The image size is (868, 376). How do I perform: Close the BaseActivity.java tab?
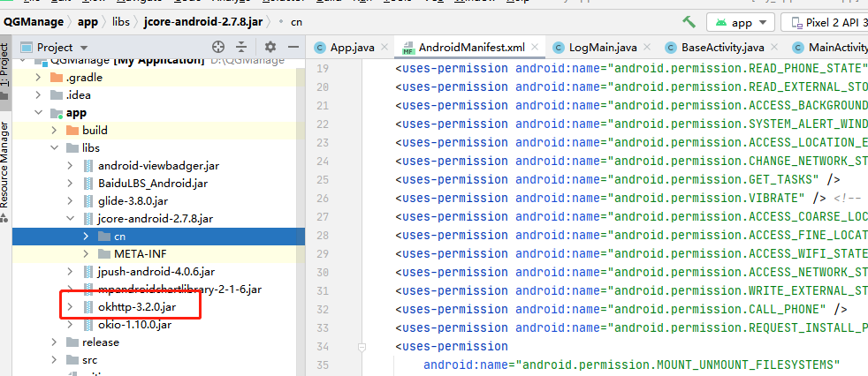click(x=774, y=47)
